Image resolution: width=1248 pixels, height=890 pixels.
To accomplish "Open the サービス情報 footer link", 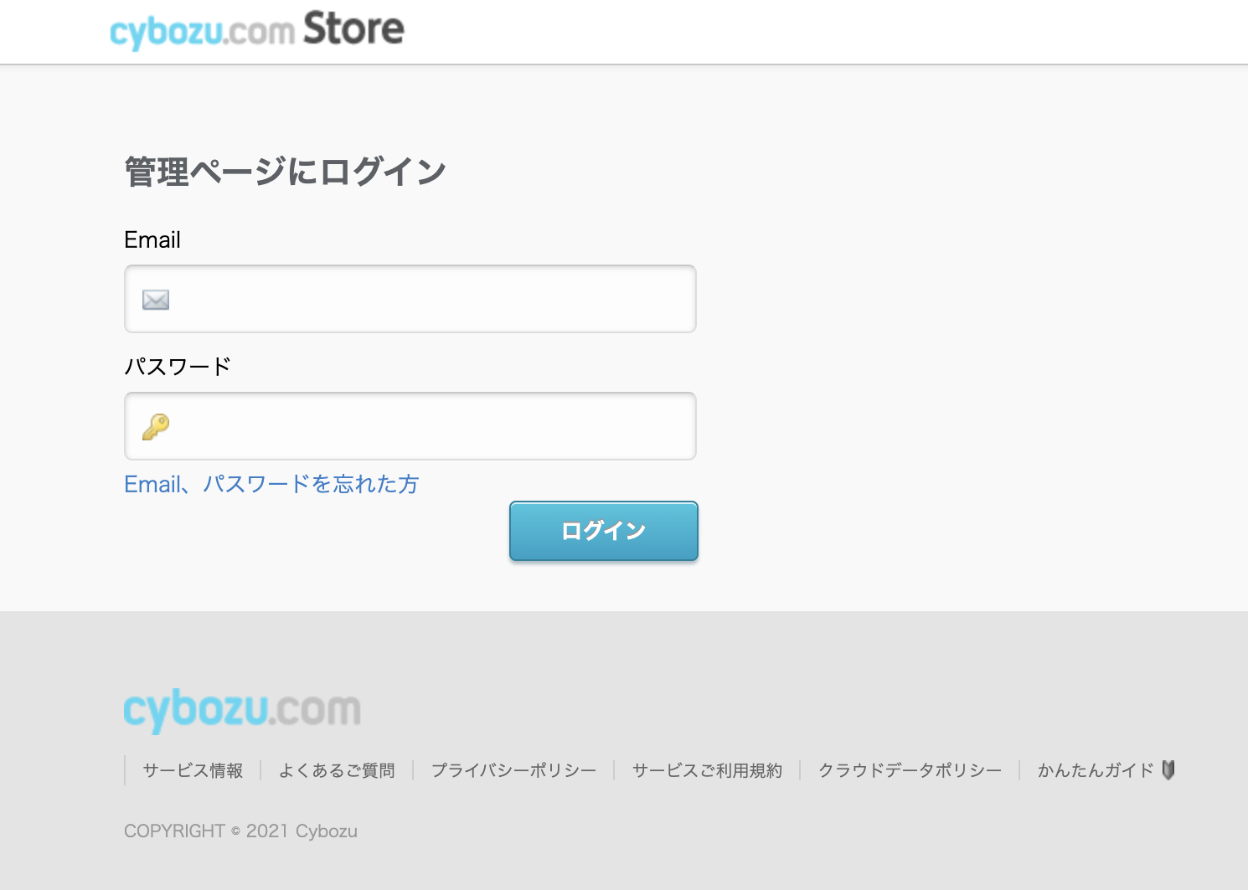I will (x=193, y=771).
